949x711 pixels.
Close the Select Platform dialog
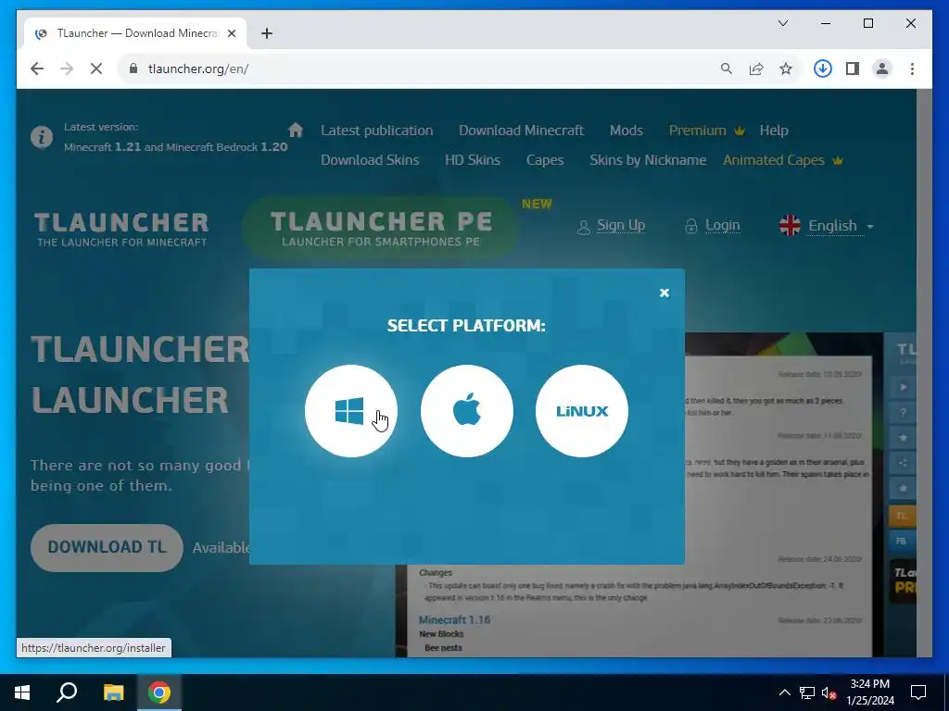click(x=664, y=293)
